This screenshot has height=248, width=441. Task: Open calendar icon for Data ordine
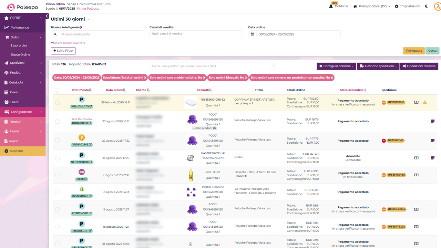pos(253,34)
